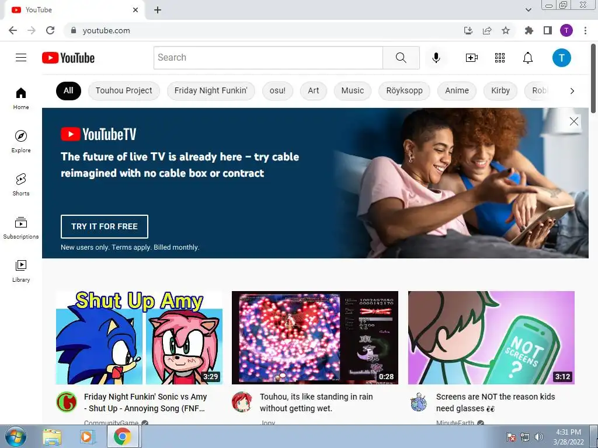Select the osu! chip
The height and width of the screenshot is (448, 598).
277,90
